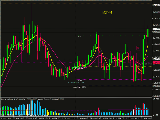Click the 1.51125 price scale value
Viewport: 160px width, 120px height.
[156, 18]
